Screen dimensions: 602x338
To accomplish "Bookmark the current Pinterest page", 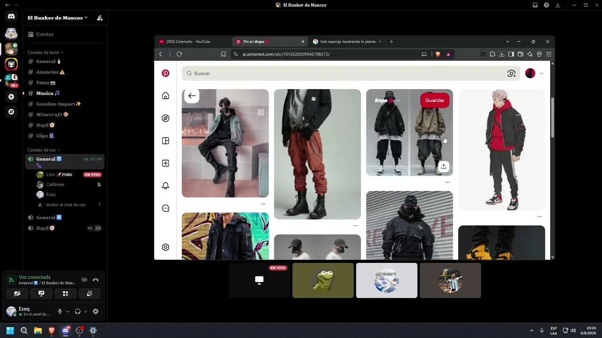I will coord(223,54).
